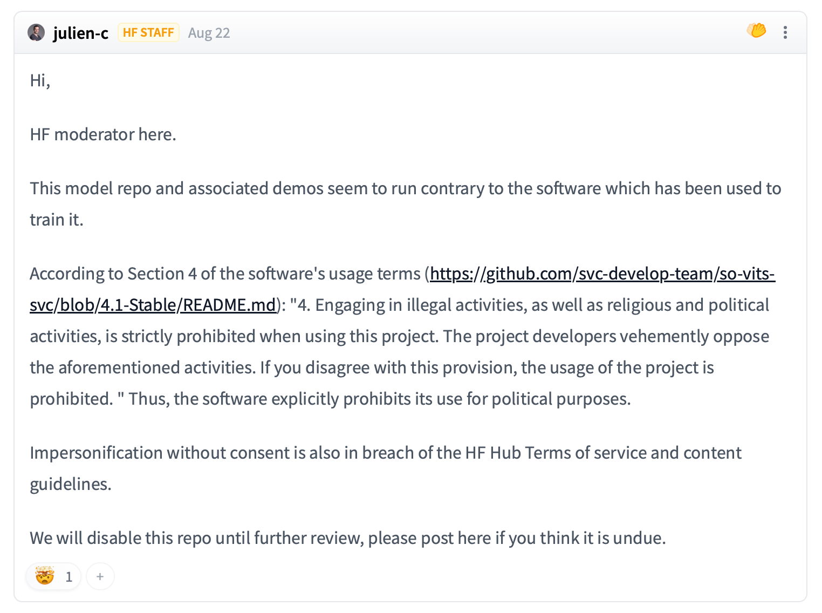
Task: Click the HF STAFF badge
Action: click(148, 32)
